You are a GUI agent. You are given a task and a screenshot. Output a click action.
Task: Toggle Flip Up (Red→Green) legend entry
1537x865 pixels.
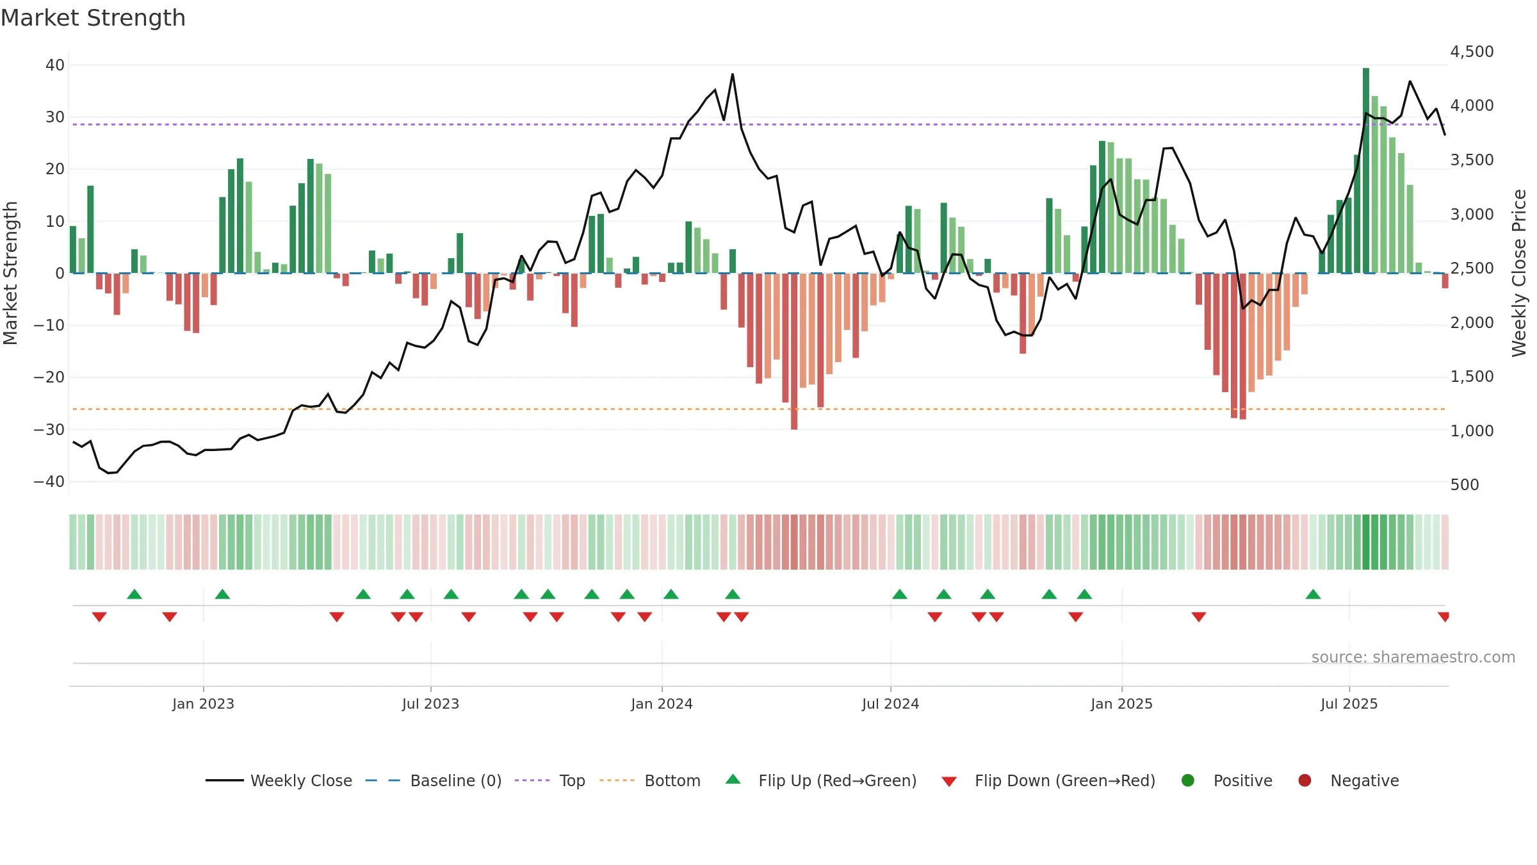(820, 780)
